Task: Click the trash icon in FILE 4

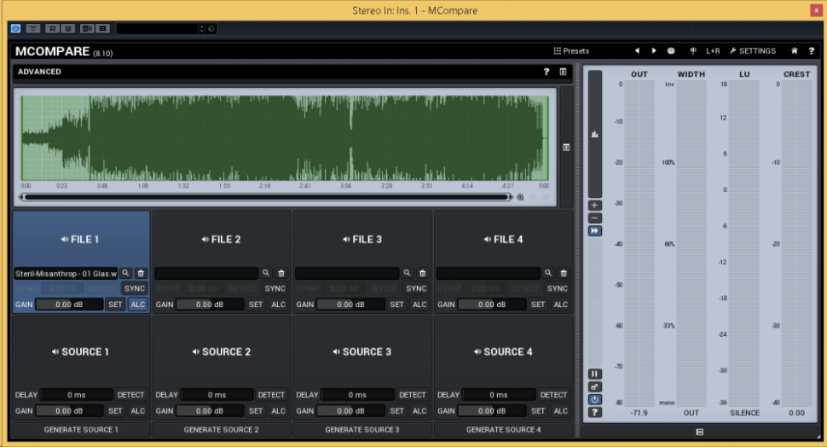Action: pos(564,273)
